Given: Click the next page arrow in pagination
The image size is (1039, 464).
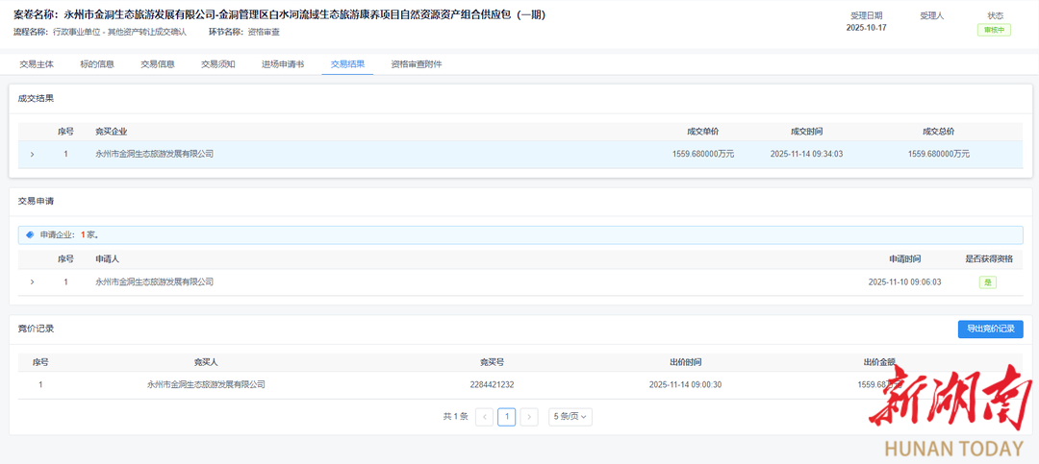Looking at the screenshot, I should [x=528, y=417].
